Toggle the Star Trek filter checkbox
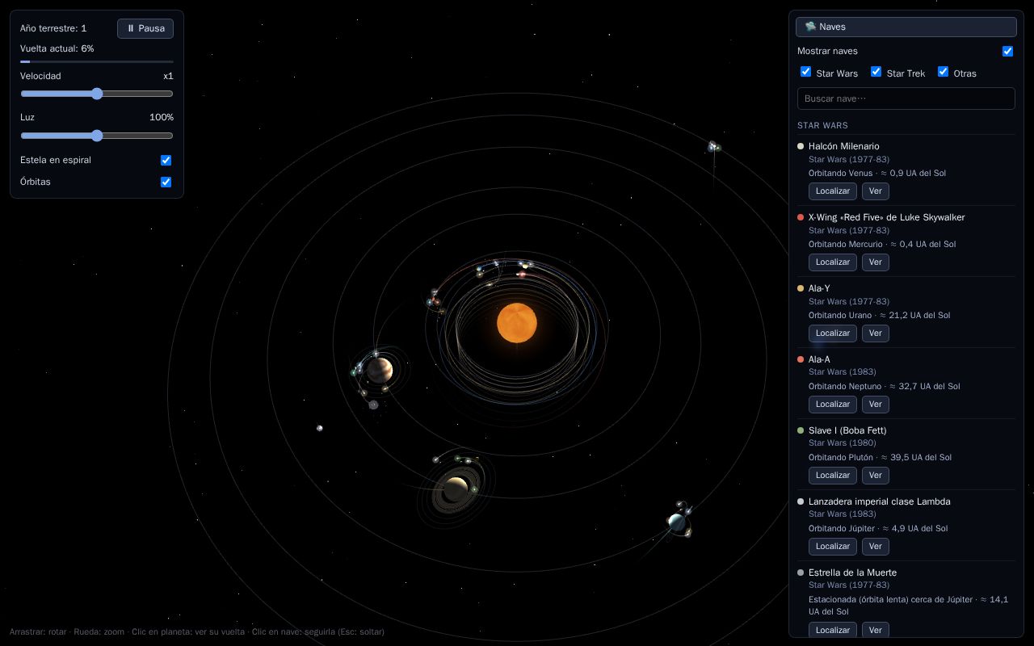 click(x=876, y=72)
